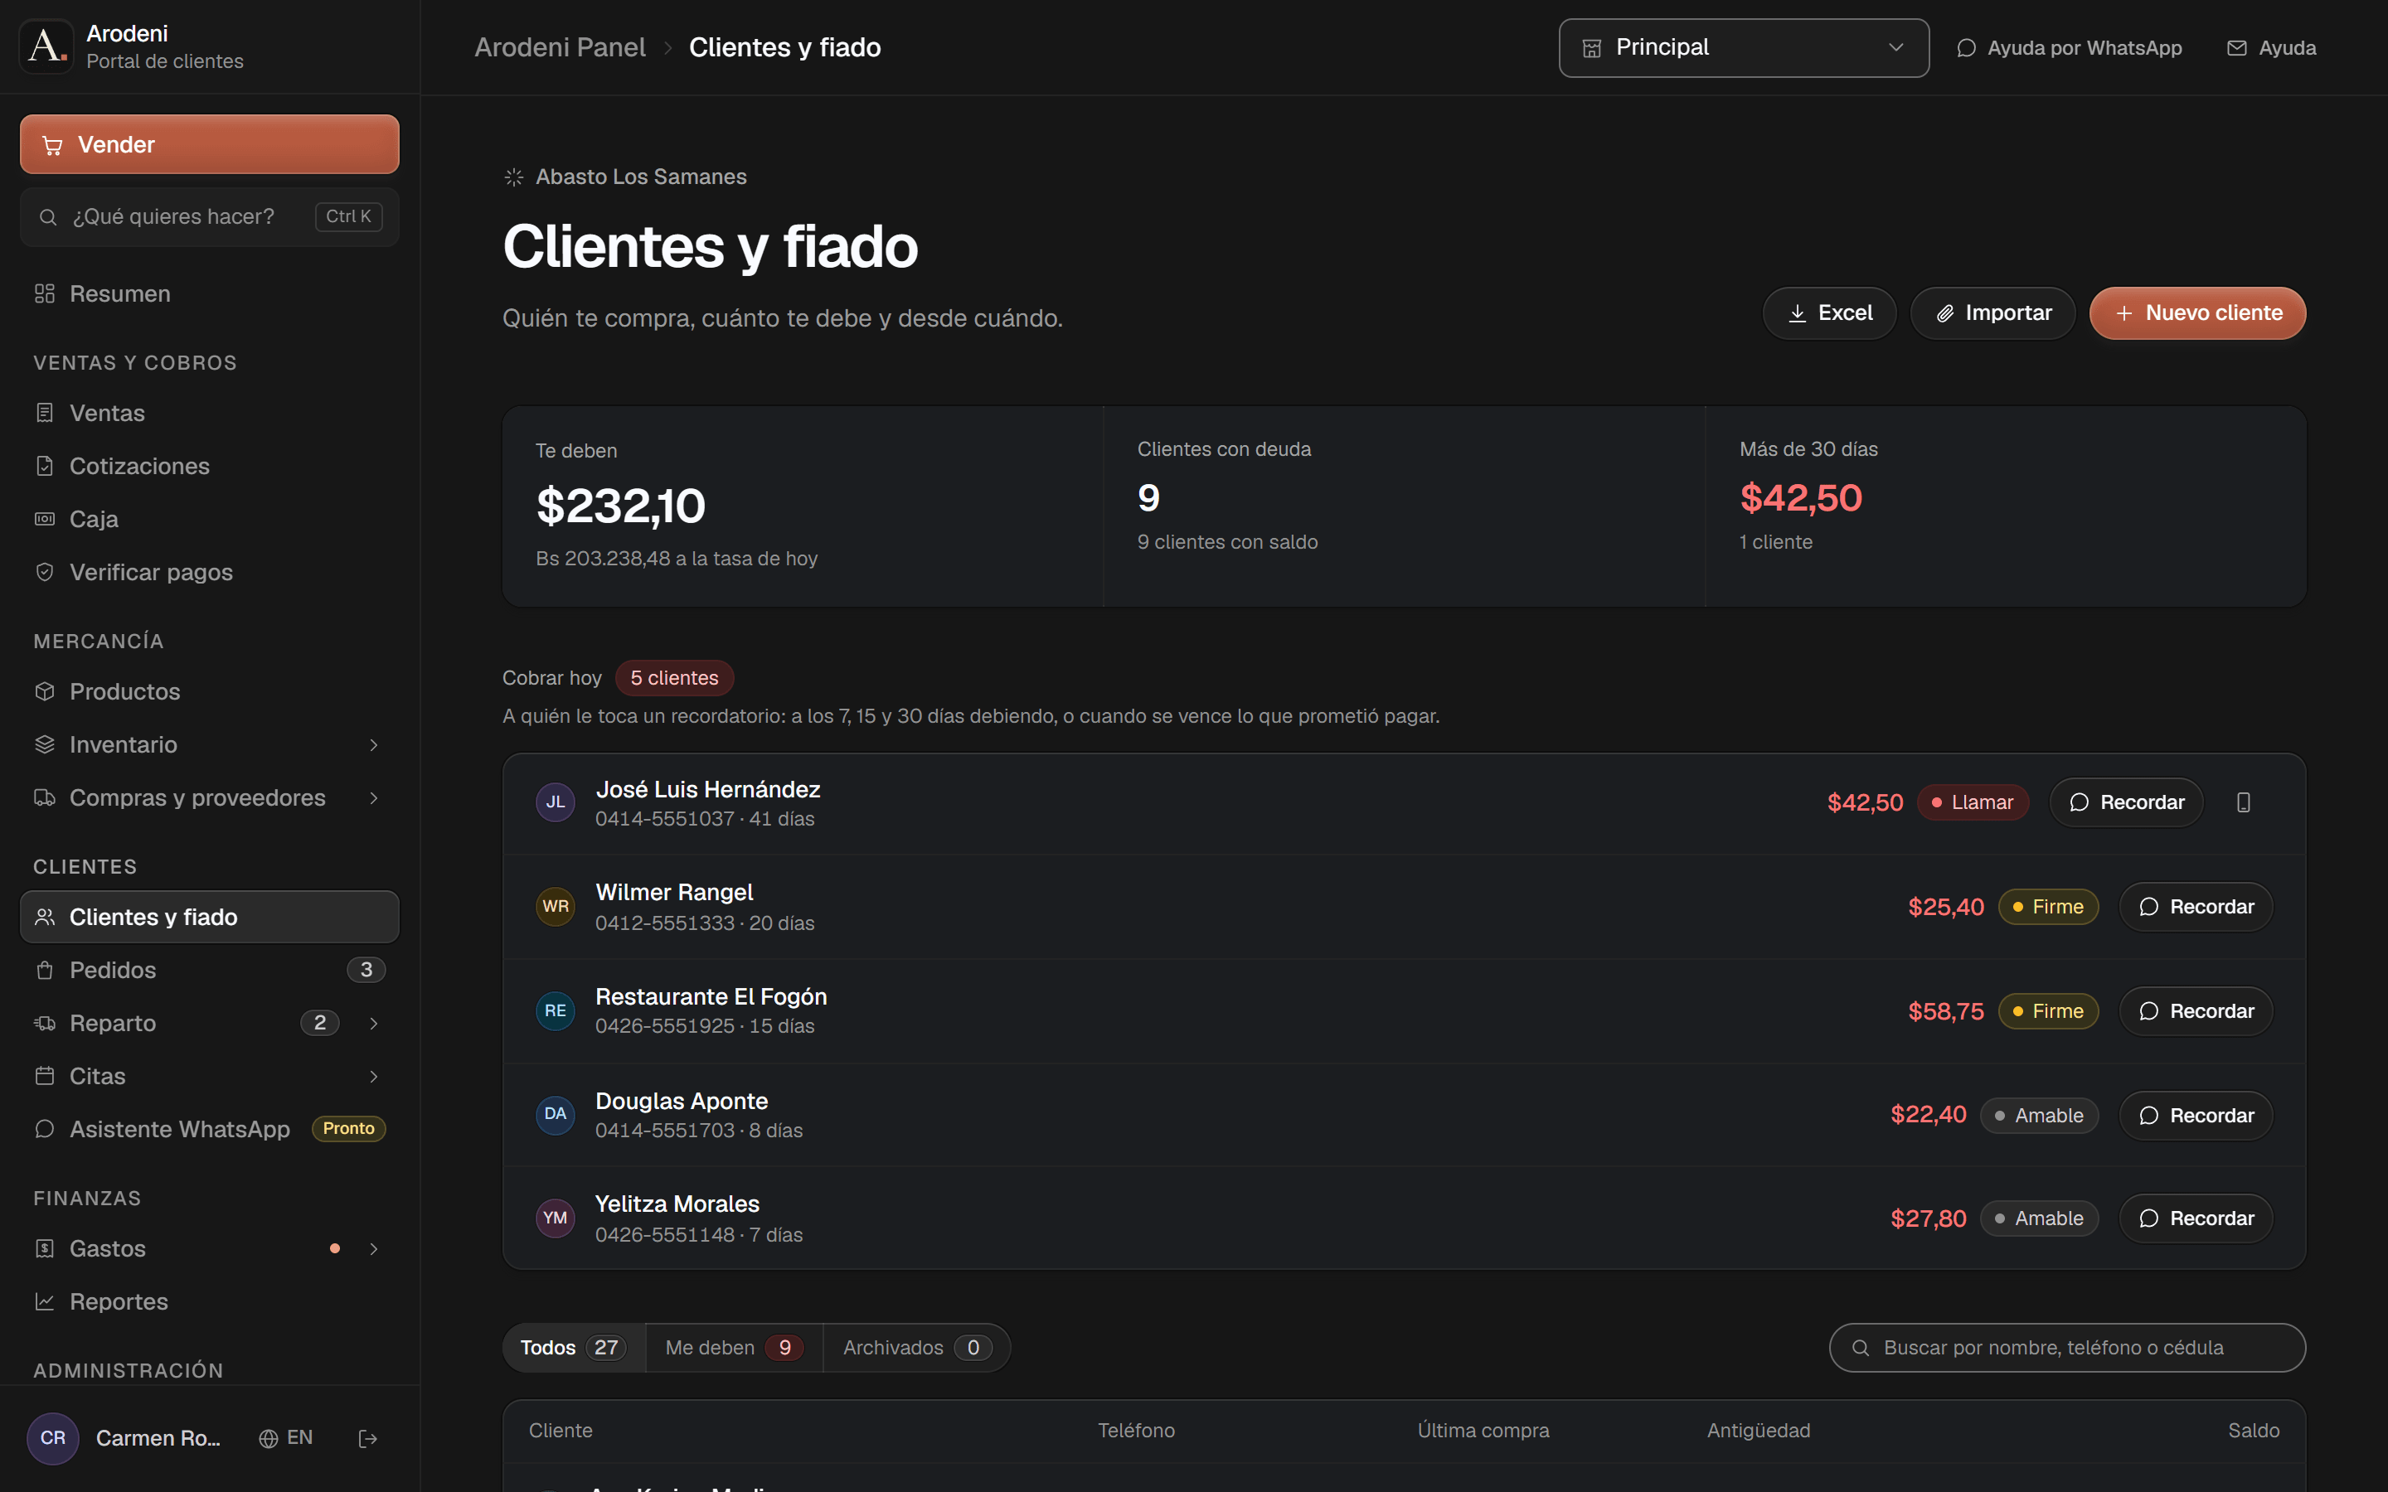The height and width of the screenshot is (1492, 2388).
Task: Open Verificar pagos
Action: [x=209, y=572]
